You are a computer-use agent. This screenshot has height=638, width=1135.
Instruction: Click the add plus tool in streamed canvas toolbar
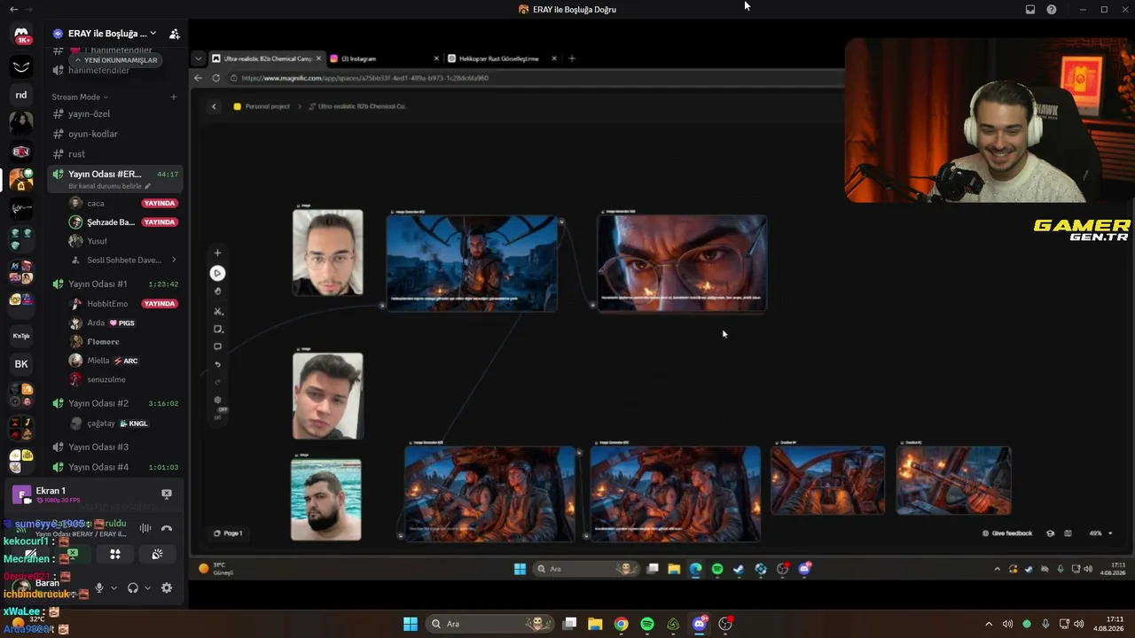[x=217, y=253]
